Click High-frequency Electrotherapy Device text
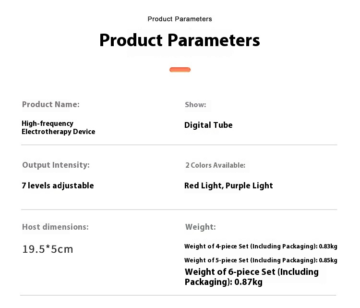The image size is (360, 308). coord(58,127)
